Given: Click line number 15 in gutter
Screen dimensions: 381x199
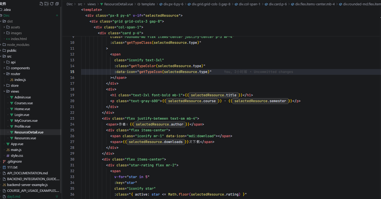Looking at the screenshot, I should coord(72,72).
